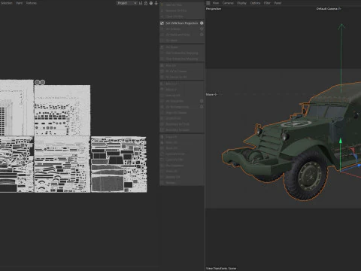Click the ruler icon beside Project dropdown
361x271 pixels.
(x=141, y=3)
